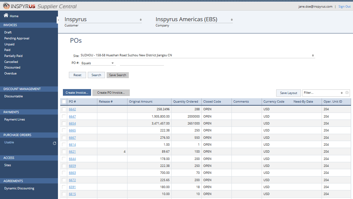The height and width of the screenshot is (199, 353).
Task: Clear the Filter field with the X icon
Action: point(347,92)
